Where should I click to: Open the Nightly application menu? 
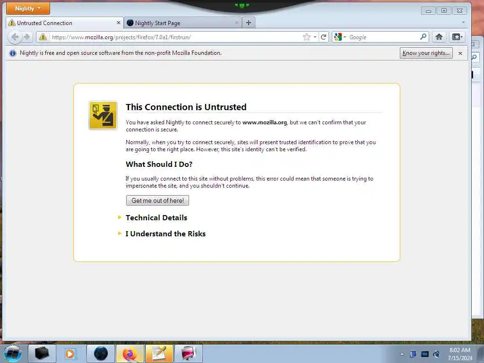point(28,9)
